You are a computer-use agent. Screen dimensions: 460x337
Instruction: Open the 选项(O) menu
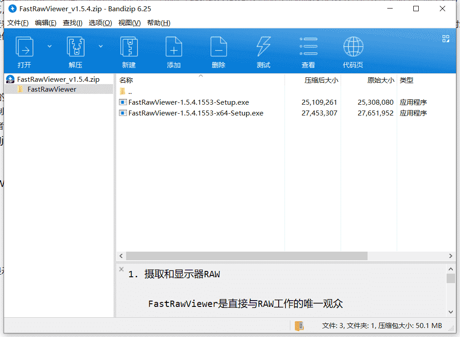101,23
